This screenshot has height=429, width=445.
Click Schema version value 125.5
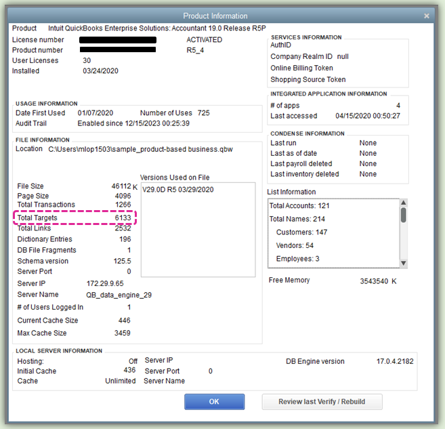coord(123,261)
